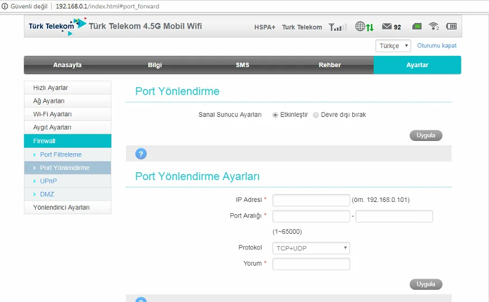
Task: Open Port Filtreleme in the Firewall submenu
Action: tap(60, 154)
